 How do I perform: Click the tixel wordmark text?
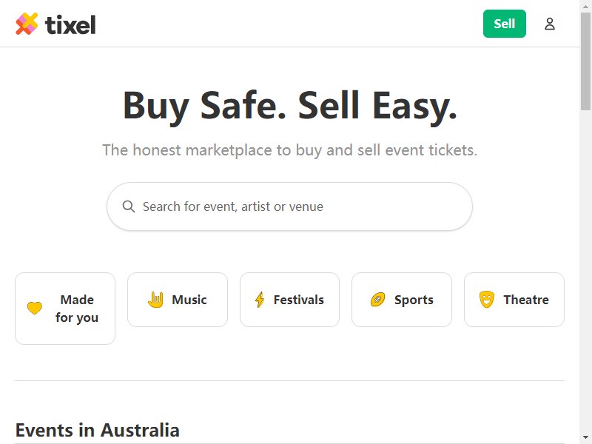70,25
